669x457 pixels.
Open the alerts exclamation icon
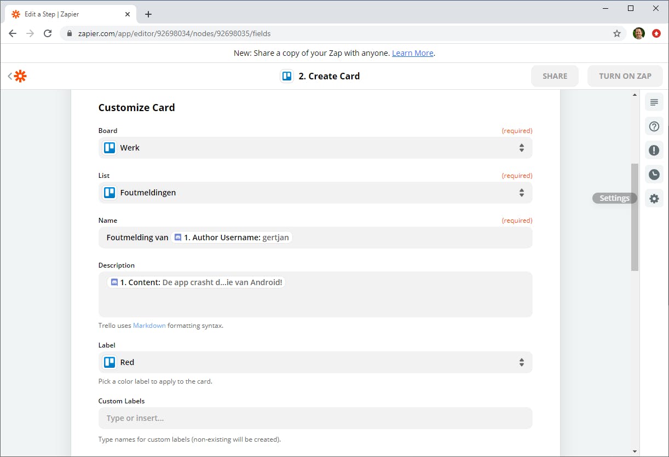(654, 151)
